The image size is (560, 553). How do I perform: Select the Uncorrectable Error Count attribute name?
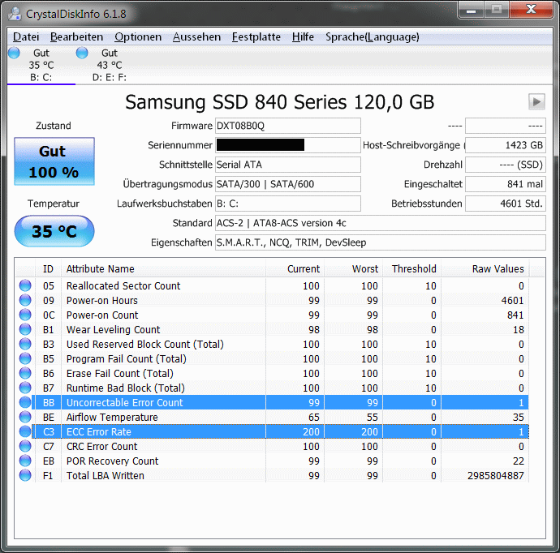point(125,402)
